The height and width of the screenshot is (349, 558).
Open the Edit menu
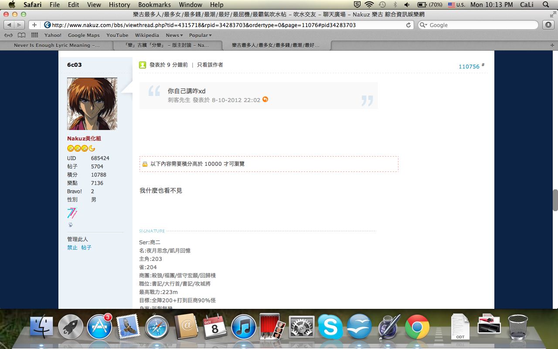tap(74, 5)
